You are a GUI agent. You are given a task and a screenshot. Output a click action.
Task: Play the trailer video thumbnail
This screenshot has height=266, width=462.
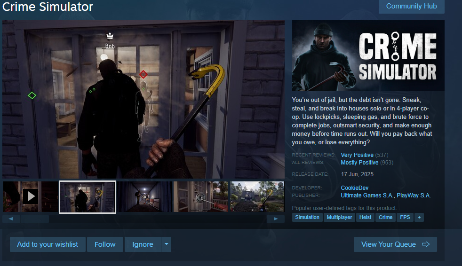click(31, 196)
